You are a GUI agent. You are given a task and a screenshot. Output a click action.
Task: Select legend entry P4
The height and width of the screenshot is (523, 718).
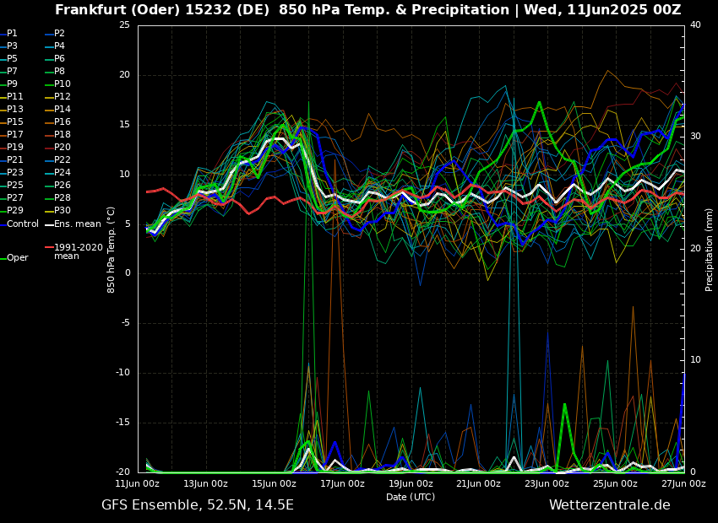(x=55, y=46)
